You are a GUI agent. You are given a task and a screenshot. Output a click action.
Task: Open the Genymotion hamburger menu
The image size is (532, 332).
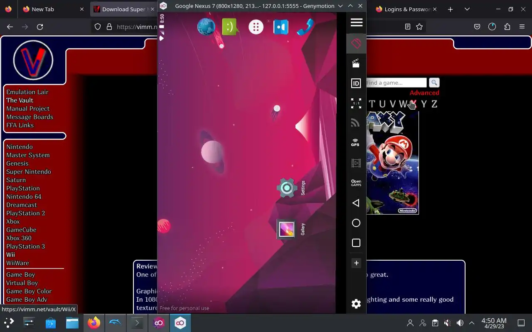tap(356, 22)
